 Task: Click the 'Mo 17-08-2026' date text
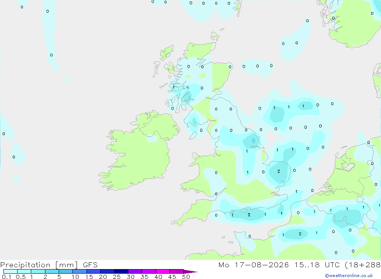click(x=253, y=265)
